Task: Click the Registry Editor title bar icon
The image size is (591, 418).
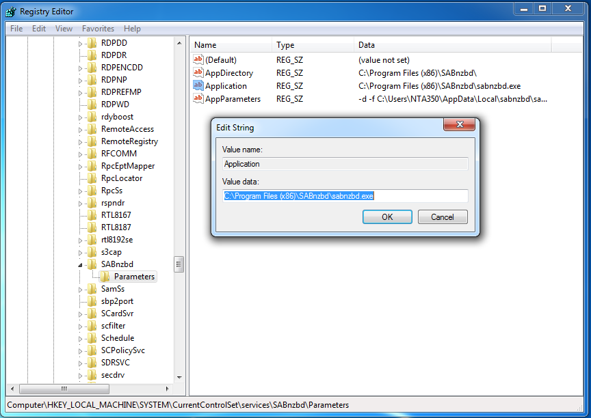Action: pyautogui.click(x=11, y=12)
